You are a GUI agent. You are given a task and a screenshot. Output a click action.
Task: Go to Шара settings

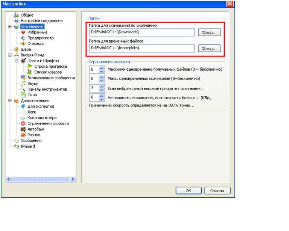[26, 49]
